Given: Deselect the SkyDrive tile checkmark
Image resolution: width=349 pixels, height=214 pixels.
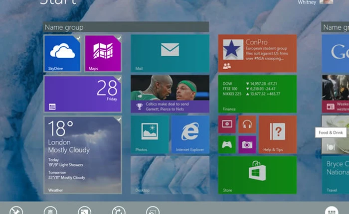Looking at the screenshot, I should click(x=78, y=38).
